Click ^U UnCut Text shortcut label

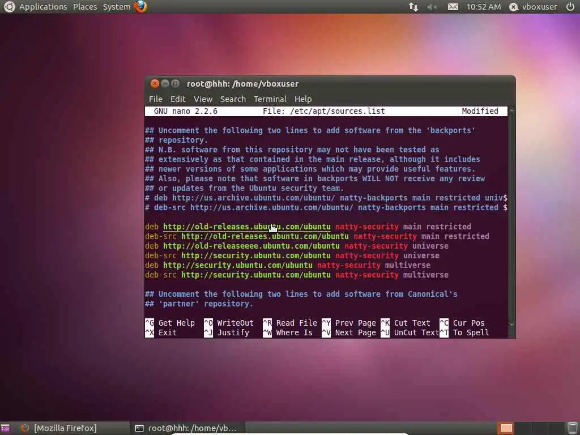(x=410, y=332)
